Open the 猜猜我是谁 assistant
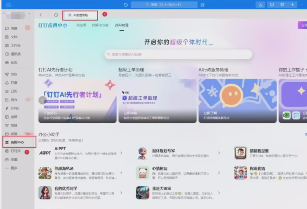The height and width of the screenshot is (209, 307). click(x=270, y=153)
